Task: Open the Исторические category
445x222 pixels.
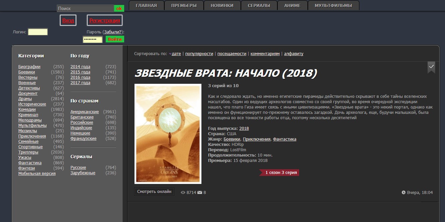Action: click(32, 104)
